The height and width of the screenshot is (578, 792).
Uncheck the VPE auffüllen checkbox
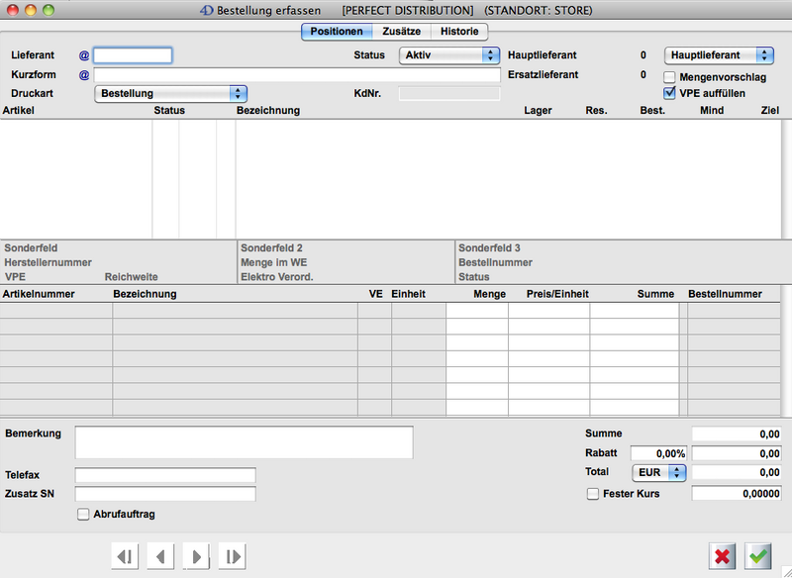click(670, 93)
